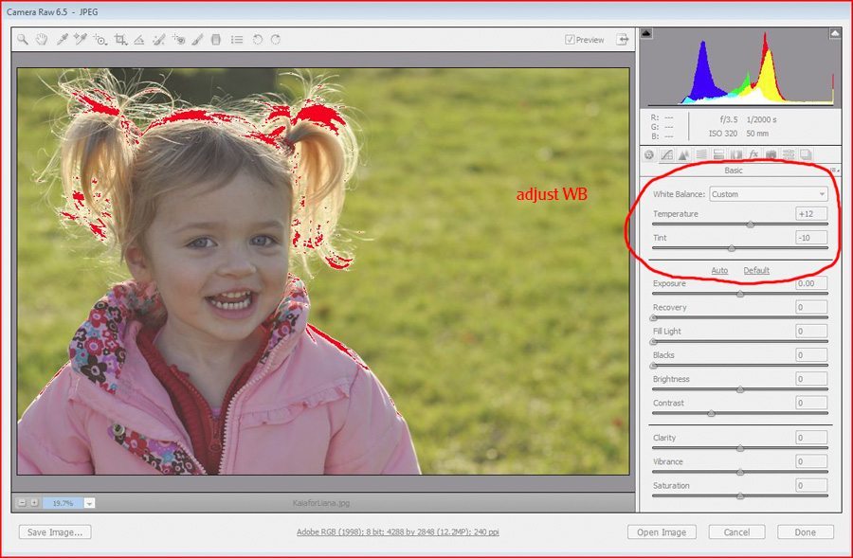The image size is (853, 558).
Task: Switch to the Tone Curve tab
Action: (667, 154)
